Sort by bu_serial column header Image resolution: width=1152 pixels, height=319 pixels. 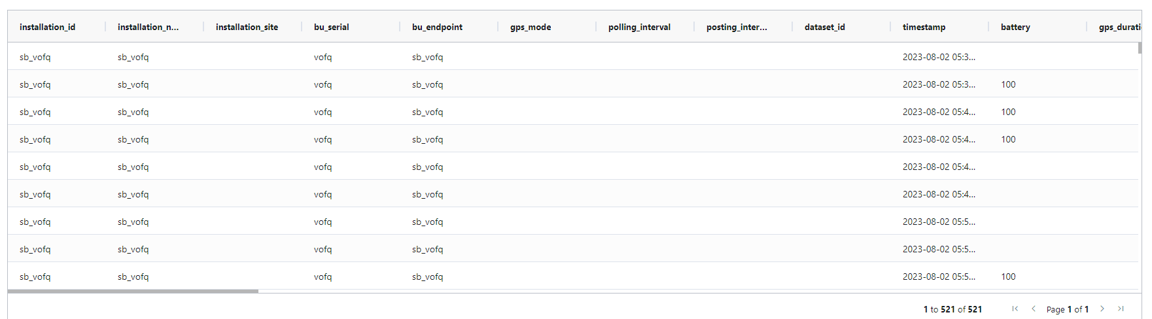point(331,27)
